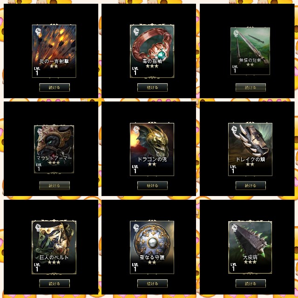Click 続ける under the マウントアーマー card

(54, 185)
